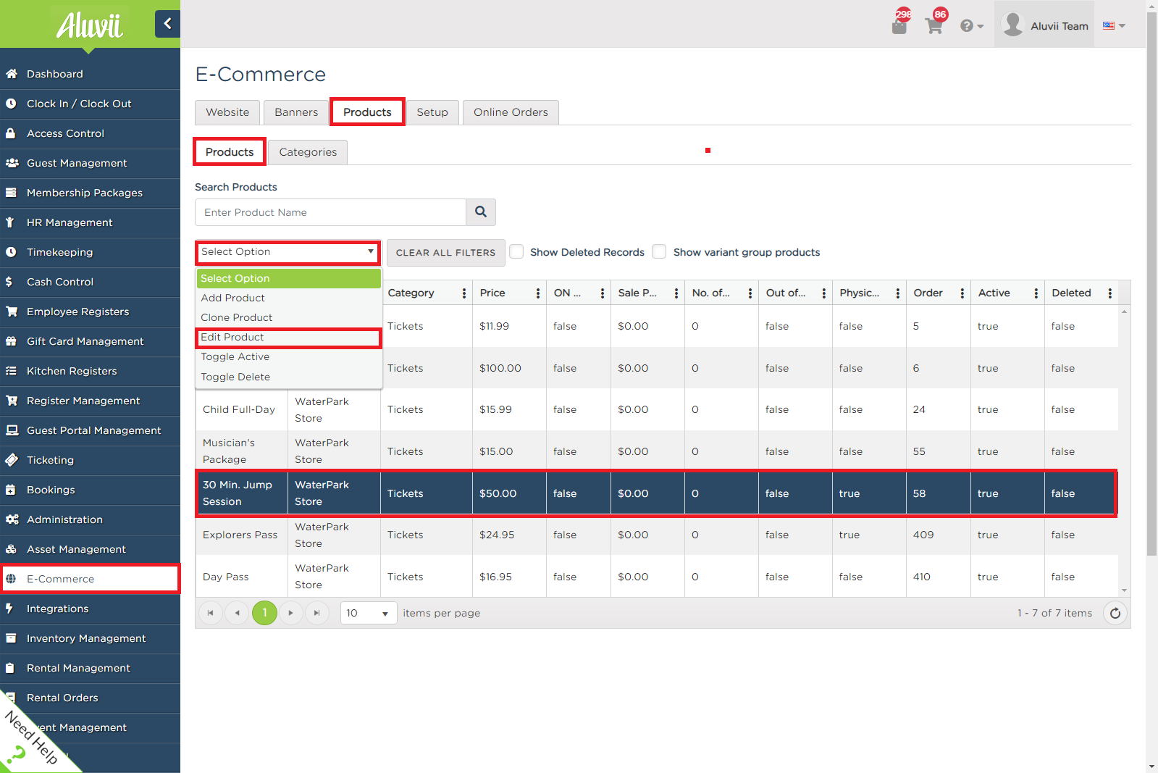Viewport: 1158px width, 773px height.
Task: Switch to the Categories sub-tab
Action: click(x=308, y=152)
